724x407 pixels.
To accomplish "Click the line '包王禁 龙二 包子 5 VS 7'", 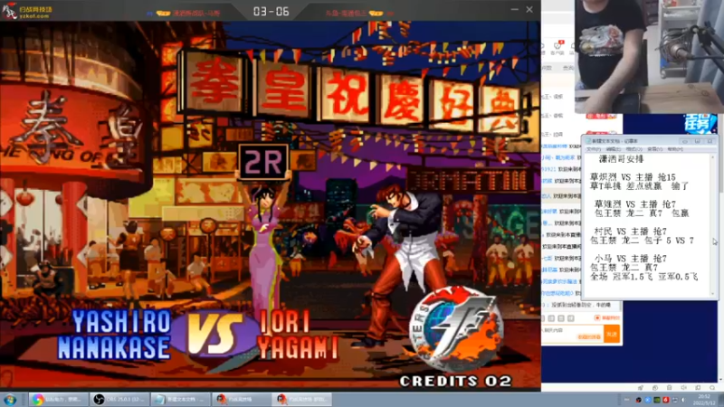I will 642,241.
